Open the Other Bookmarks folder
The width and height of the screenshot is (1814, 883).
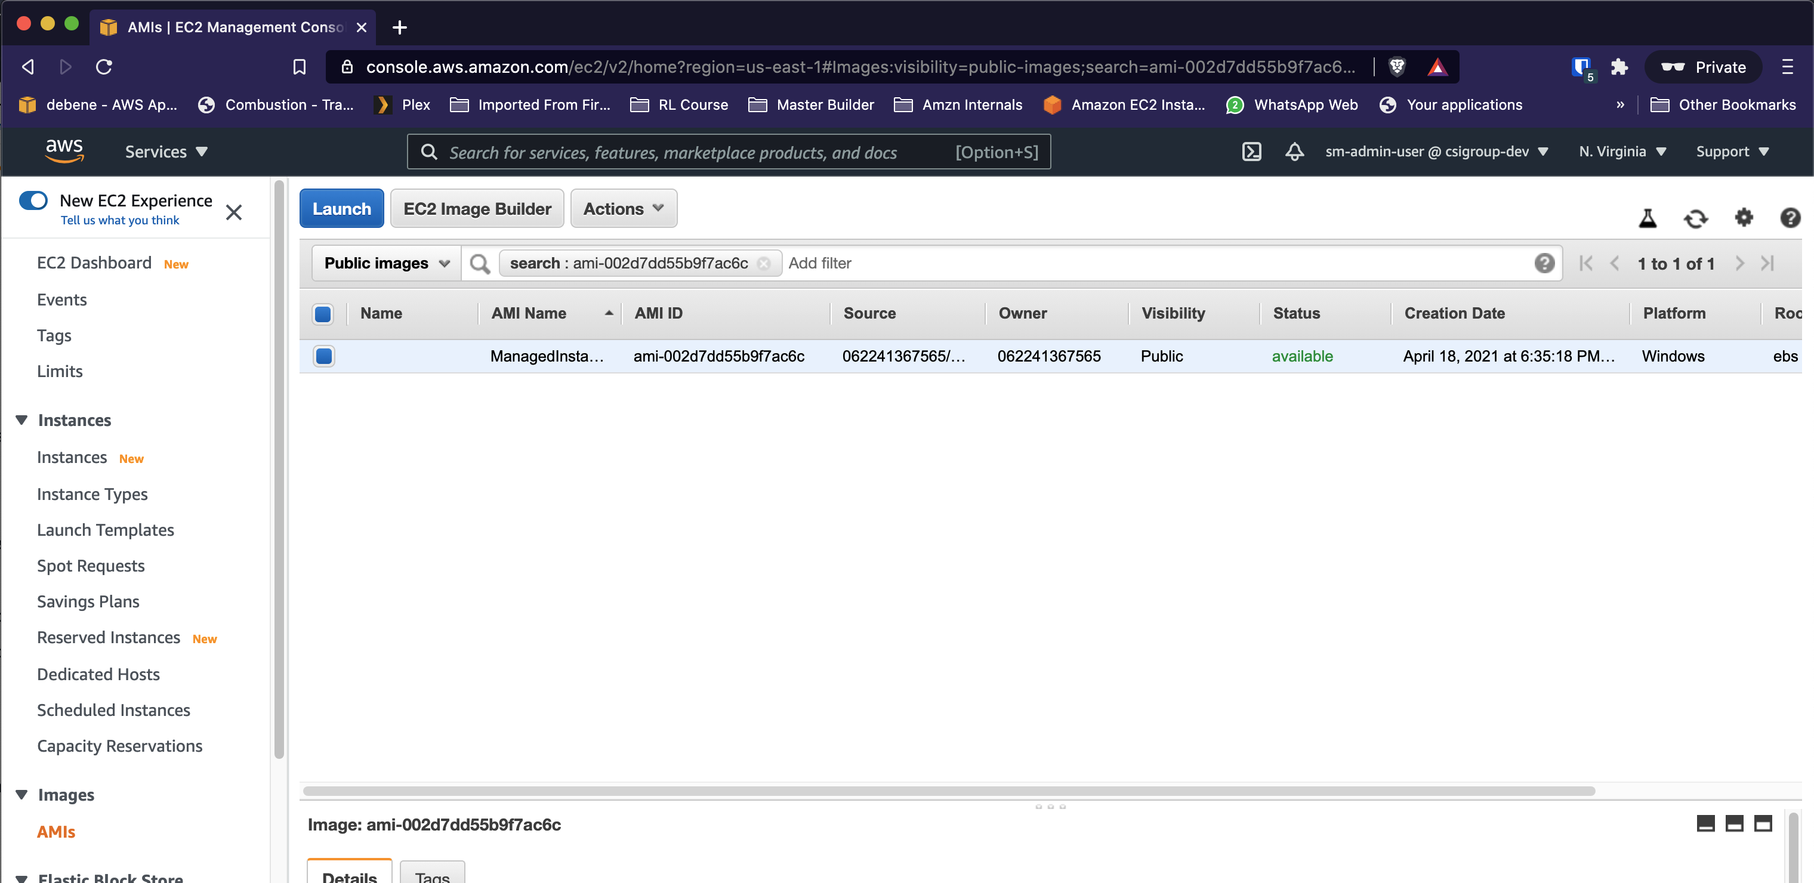[1723, 105]
